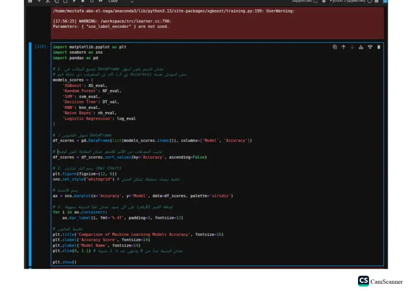Click the 'plt.xlabel('Accuracy Score'...)' line

coord(101,240)
